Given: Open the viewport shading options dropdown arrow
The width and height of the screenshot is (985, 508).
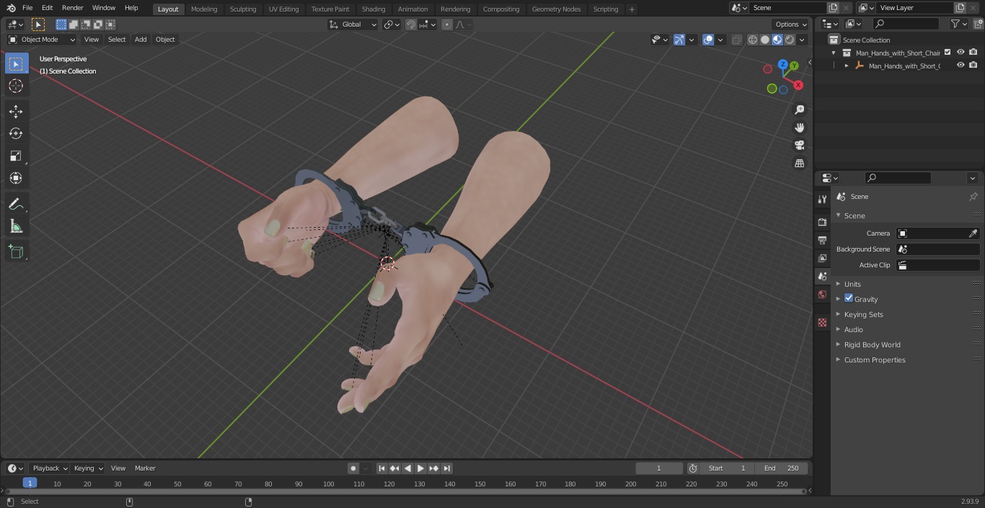Looking at the screenshot, I should (802, 40).
